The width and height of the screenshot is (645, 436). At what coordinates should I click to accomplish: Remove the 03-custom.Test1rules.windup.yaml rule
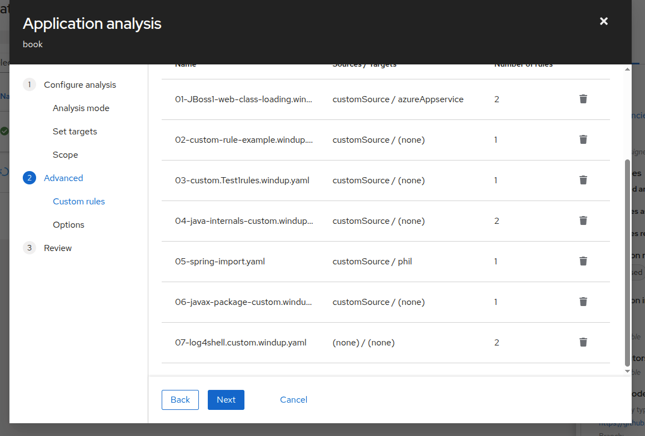tap(583, 180)
